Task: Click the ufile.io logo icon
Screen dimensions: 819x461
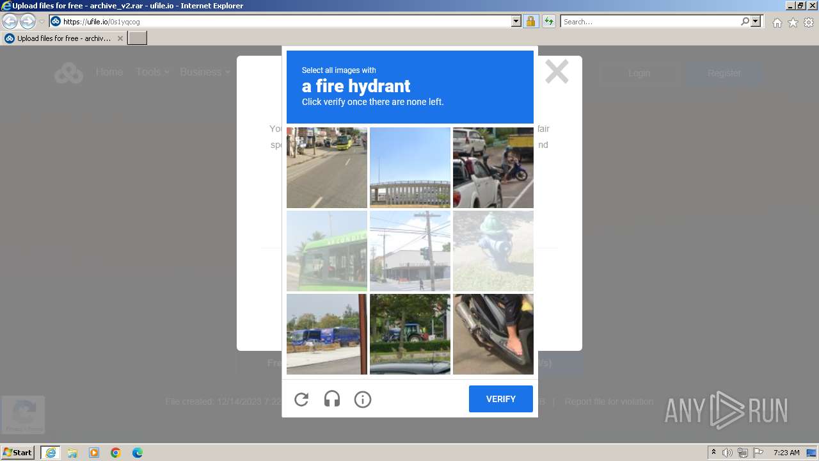Action: coord(68,73)
